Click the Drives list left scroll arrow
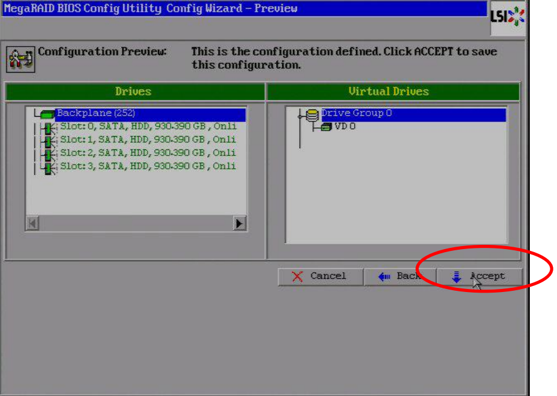 click(33, 224)
